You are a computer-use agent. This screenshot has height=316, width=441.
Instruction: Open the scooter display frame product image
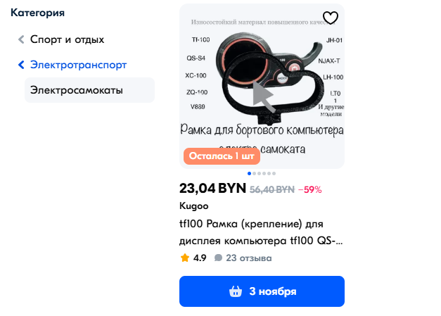262,86
